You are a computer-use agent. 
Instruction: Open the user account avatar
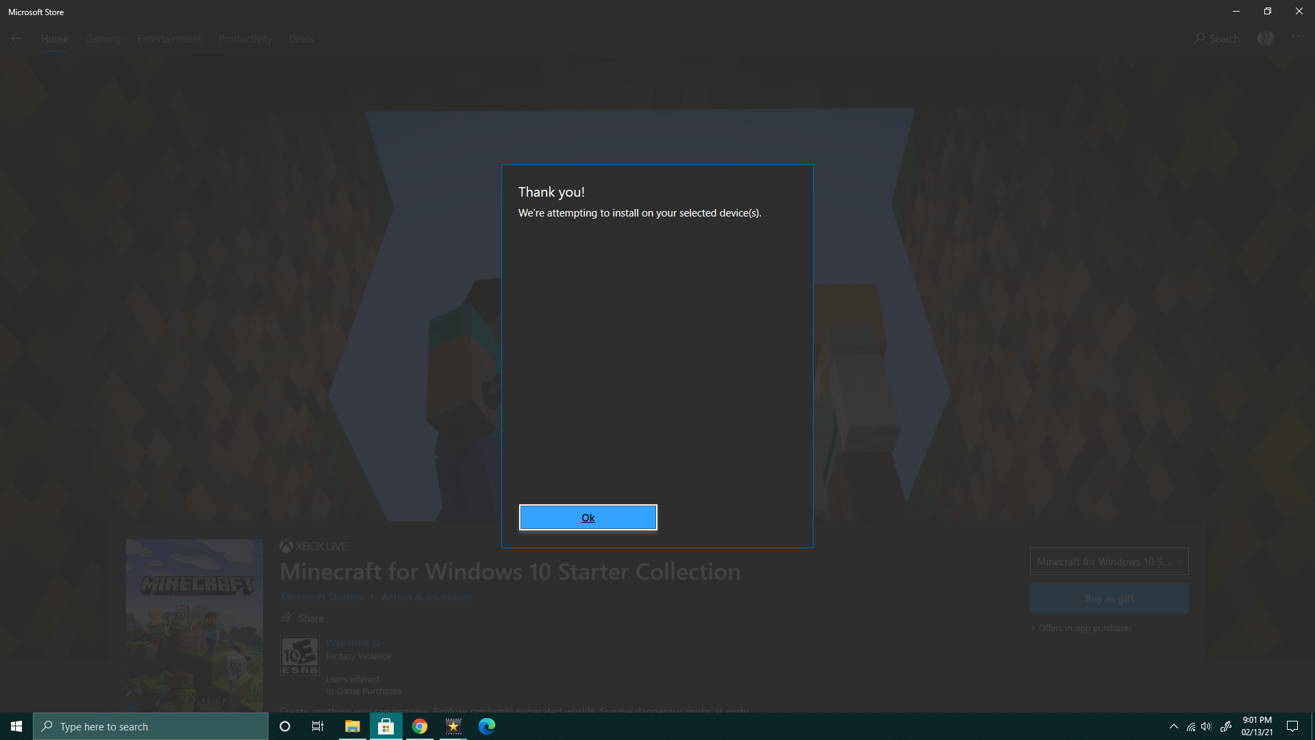coord(1266,38)
